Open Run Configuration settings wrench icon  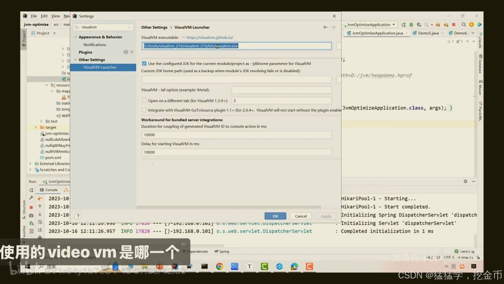pyautogui.click(x=31, y=198)
